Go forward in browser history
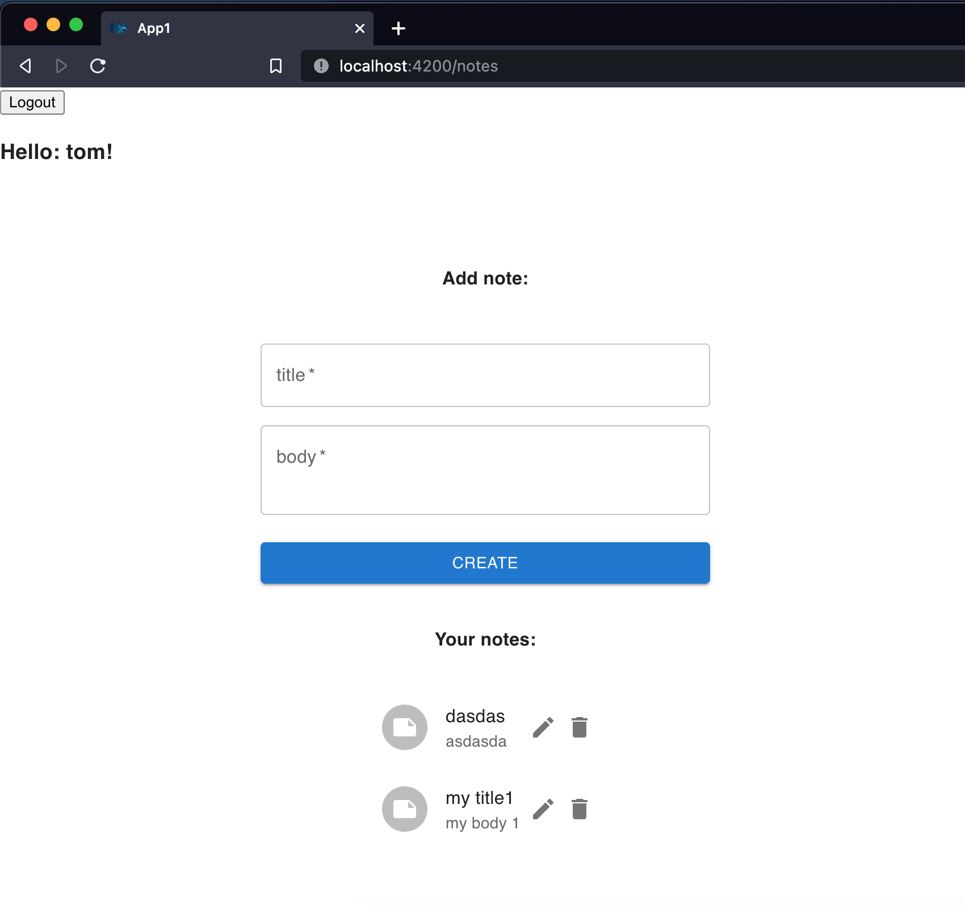 [x=61, y=66]
